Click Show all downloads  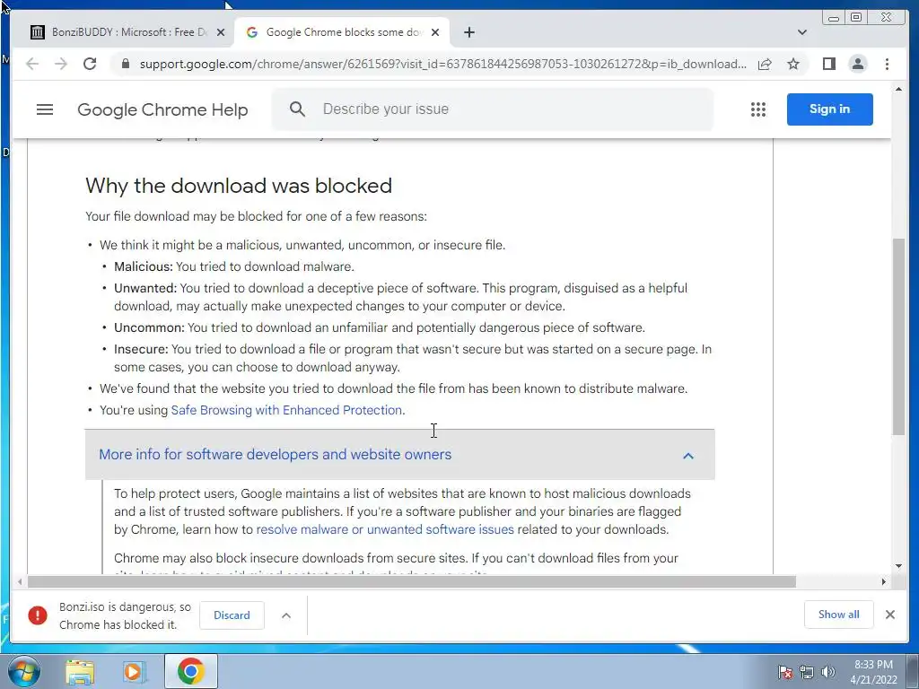click(839, 614)
